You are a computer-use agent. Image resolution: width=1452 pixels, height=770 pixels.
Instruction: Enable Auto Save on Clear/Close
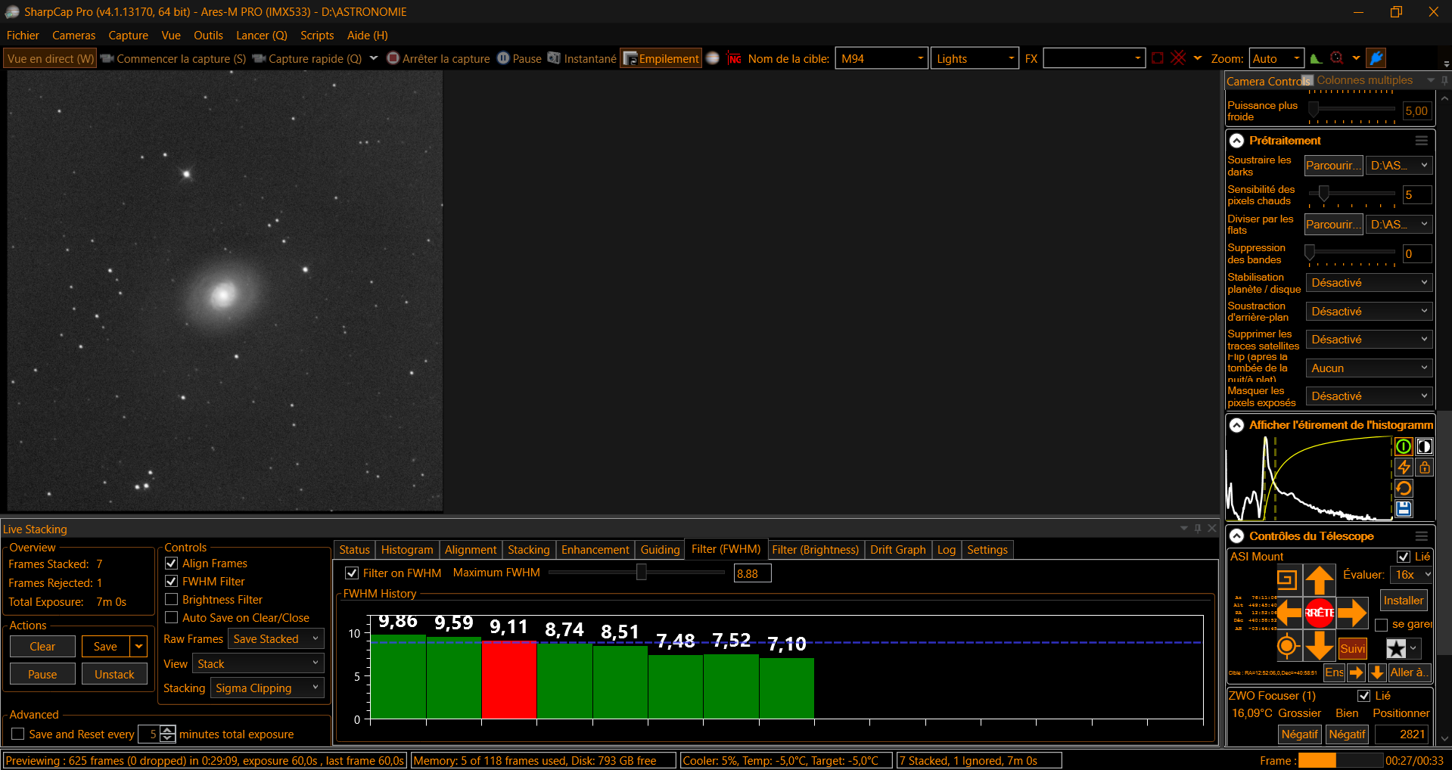click(x=172, y=618)
